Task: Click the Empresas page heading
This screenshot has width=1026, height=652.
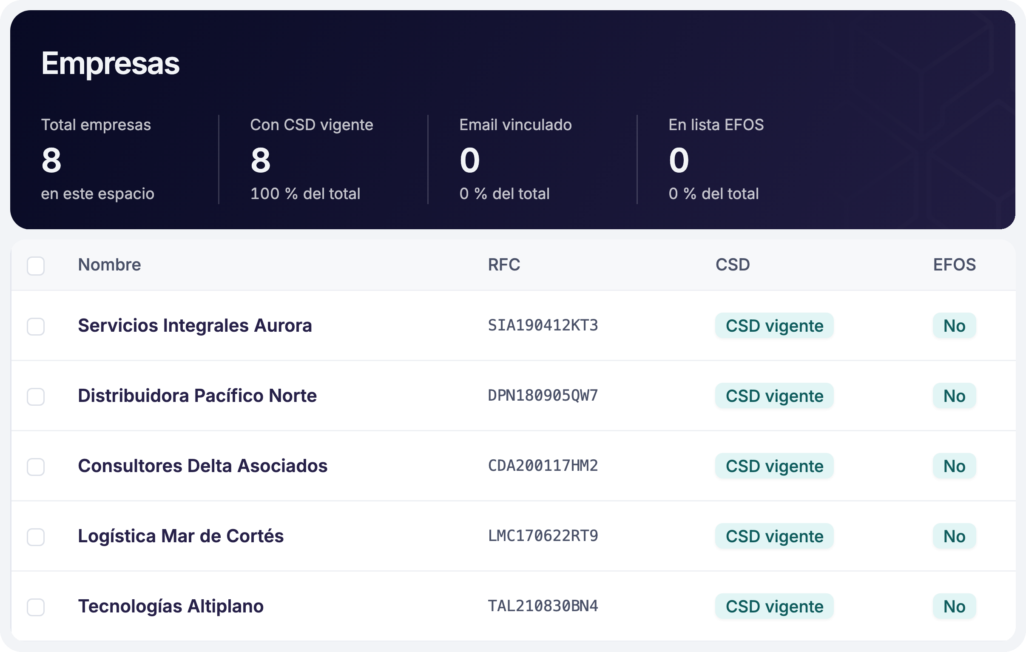Action: (111, 63)
